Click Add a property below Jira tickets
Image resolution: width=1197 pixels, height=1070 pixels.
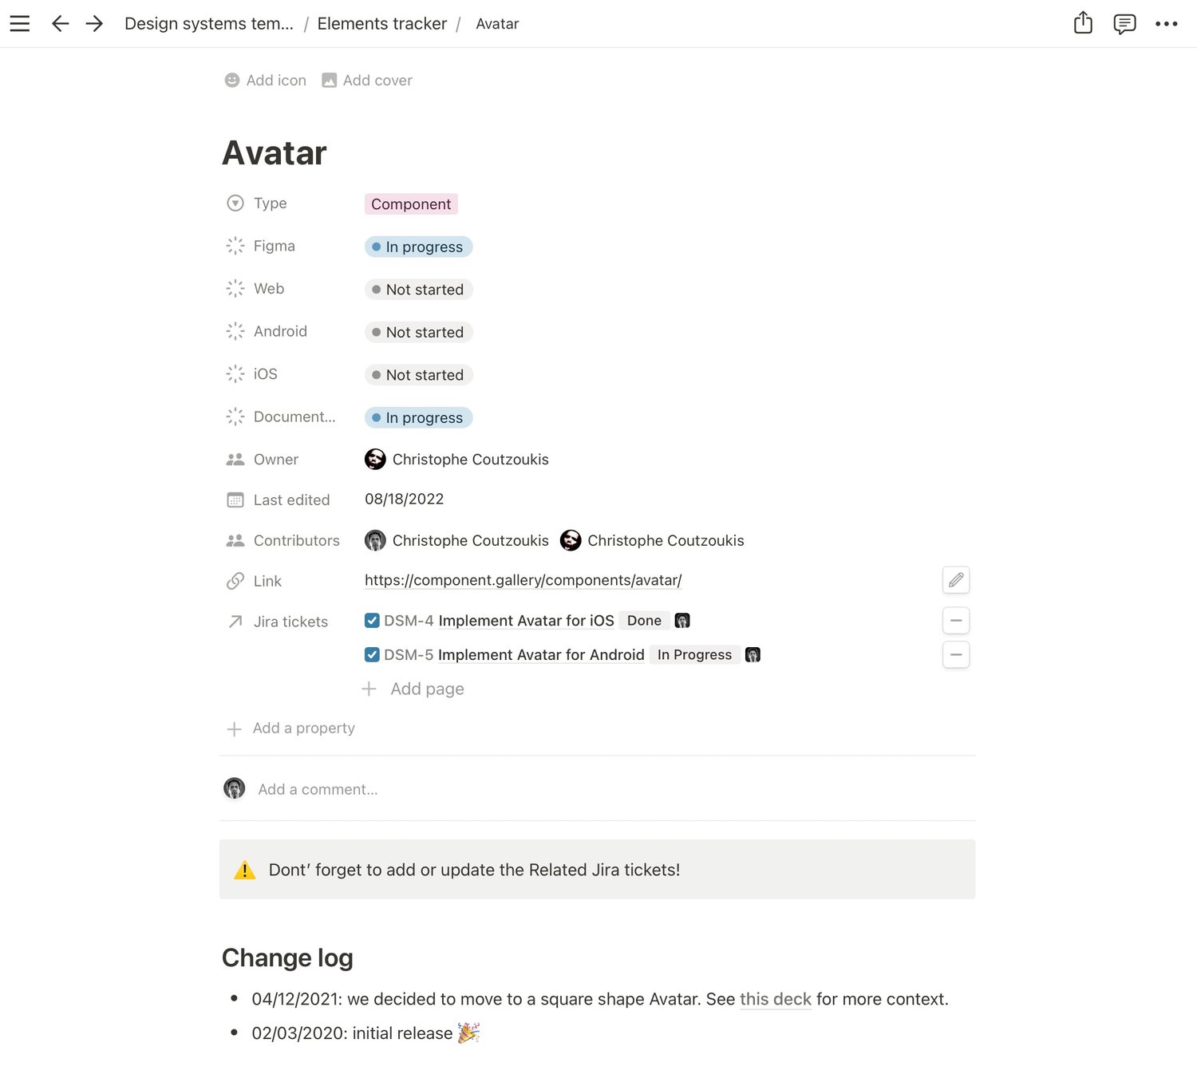pos(303,728)
